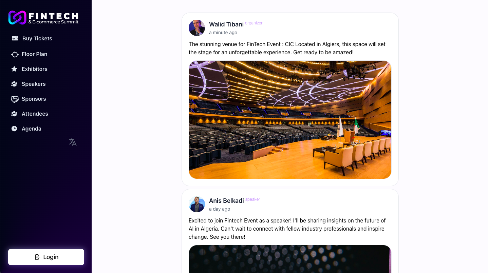Open Walid Tibani's profile name link
Viewport: 488px width, 273px height.
point(226,24)
